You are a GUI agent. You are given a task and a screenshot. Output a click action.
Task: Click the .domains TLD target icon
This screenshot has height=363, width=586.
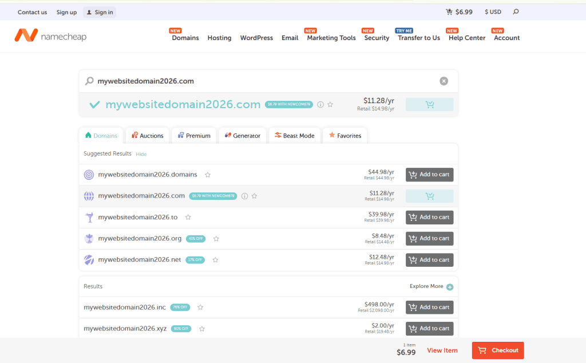[x=89, y=175]
